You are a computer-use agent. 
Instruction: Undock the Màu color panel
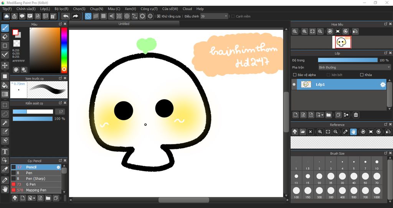coord(60,24)
